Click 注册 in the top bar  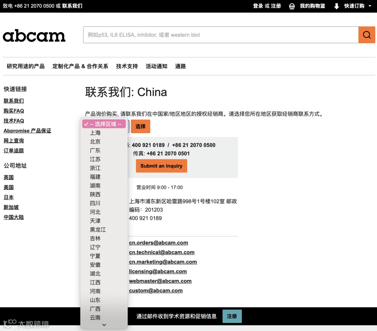[276, 6]
